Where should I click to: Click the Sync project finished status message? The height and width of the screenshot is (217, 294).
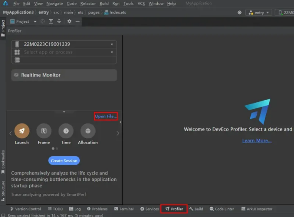pyautogui.click(x=55, y=215)
